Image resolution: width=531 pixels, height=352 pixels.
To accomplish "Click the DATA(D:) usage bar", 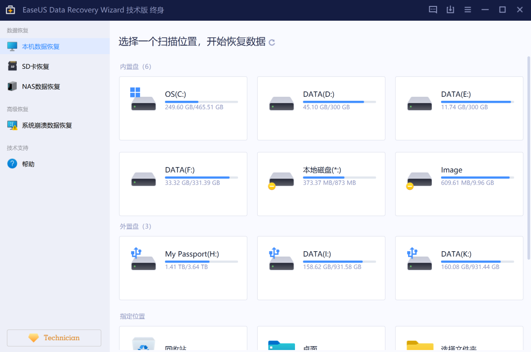I will point(339,102).
